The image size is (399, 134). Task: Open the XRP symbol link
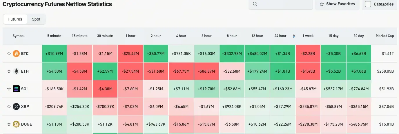(25, 107)
